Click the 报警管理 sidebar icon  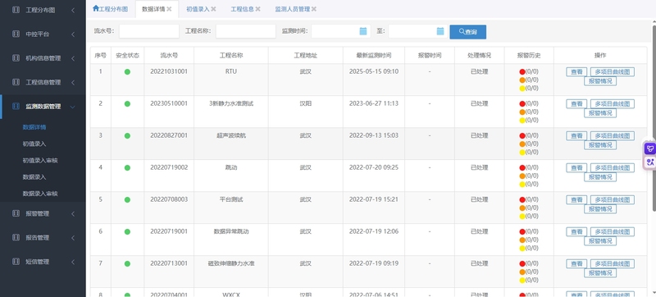[16, 214]
